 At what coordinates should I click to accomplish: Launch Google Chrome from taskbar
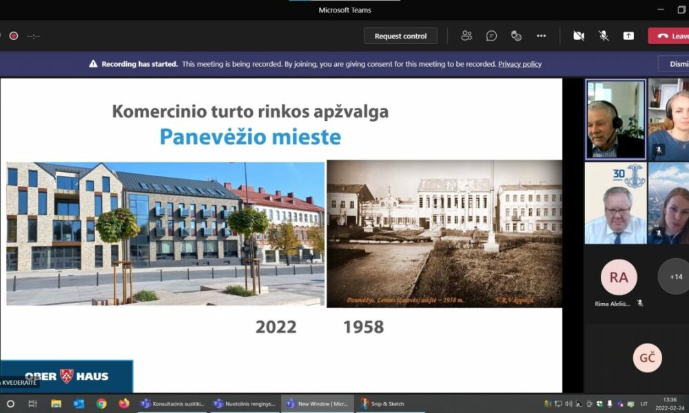point(101,404)
